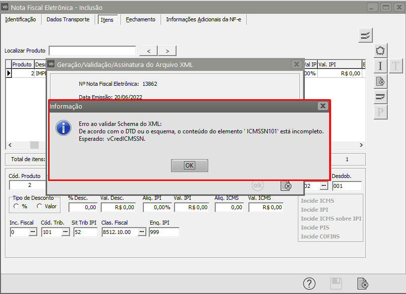The width and height of the screenshot is (406, 294).
Task: Click the cancel icon in XML generation window
Action: tap(286, 185)
